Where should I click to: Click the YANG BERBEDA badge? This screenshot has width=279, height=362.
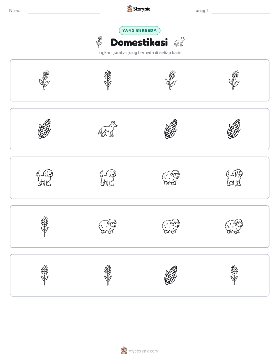coord(139,31)
